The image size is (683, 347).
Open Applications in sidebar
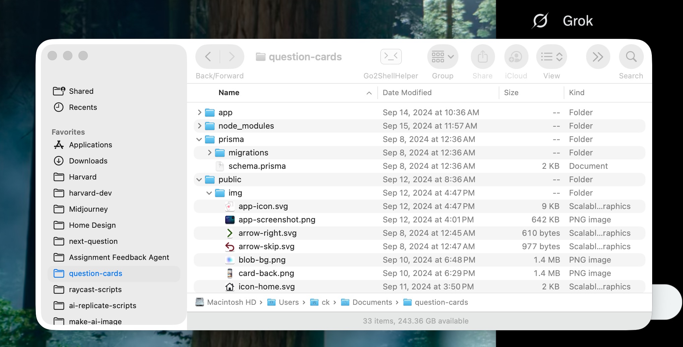[114, 145]
